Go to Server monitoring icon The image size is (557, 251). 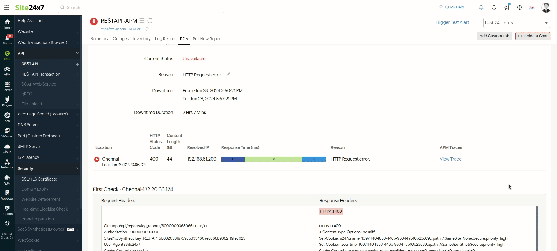pyautogui.click(x=7, y=86)
